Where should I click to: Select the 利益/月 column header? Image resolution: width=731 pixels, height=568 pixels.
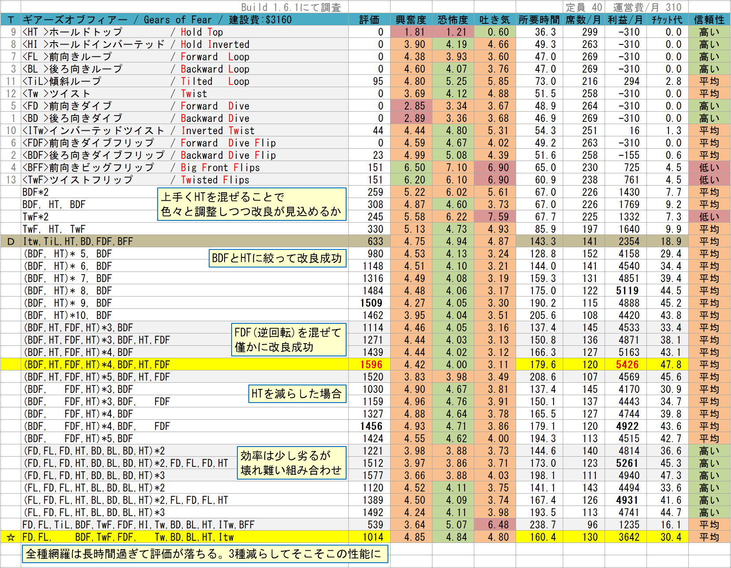tap(625, 20)
